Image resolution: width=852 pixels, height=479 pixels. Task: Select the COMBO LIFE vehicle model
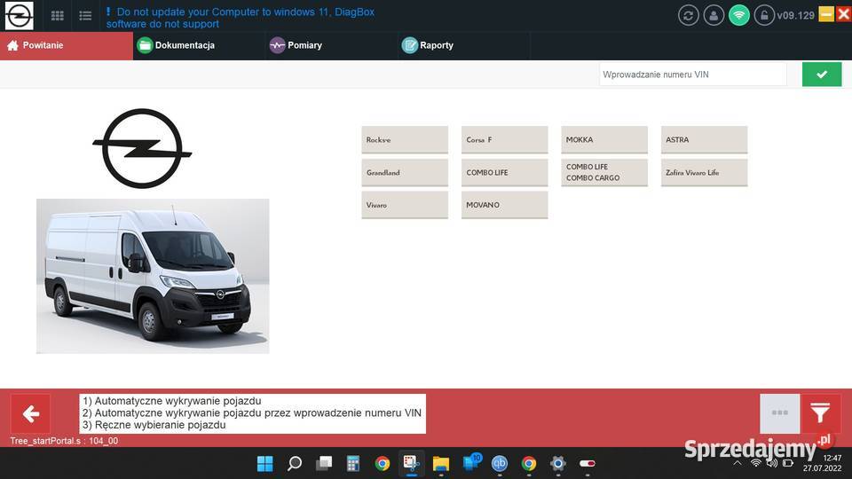(504, 173)
